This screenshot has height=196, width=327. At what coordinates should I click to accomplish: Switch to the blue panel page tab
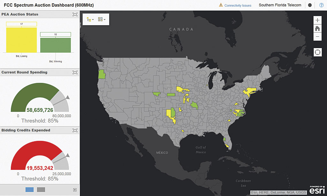pyautogui.click(x=29, y=190)
